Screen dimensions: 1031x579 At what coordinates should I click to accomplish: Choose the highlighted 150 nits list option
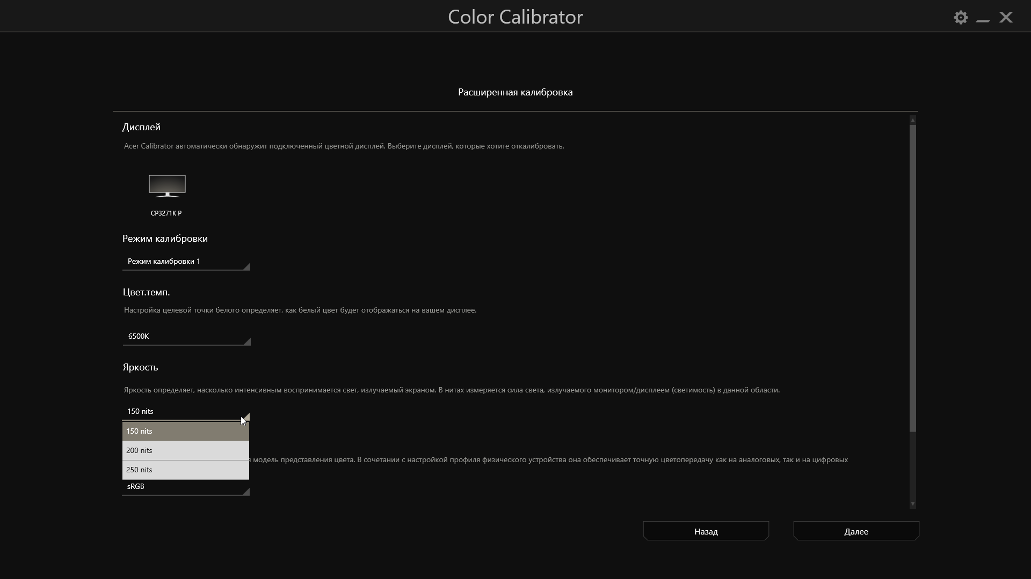click(185, 431)
